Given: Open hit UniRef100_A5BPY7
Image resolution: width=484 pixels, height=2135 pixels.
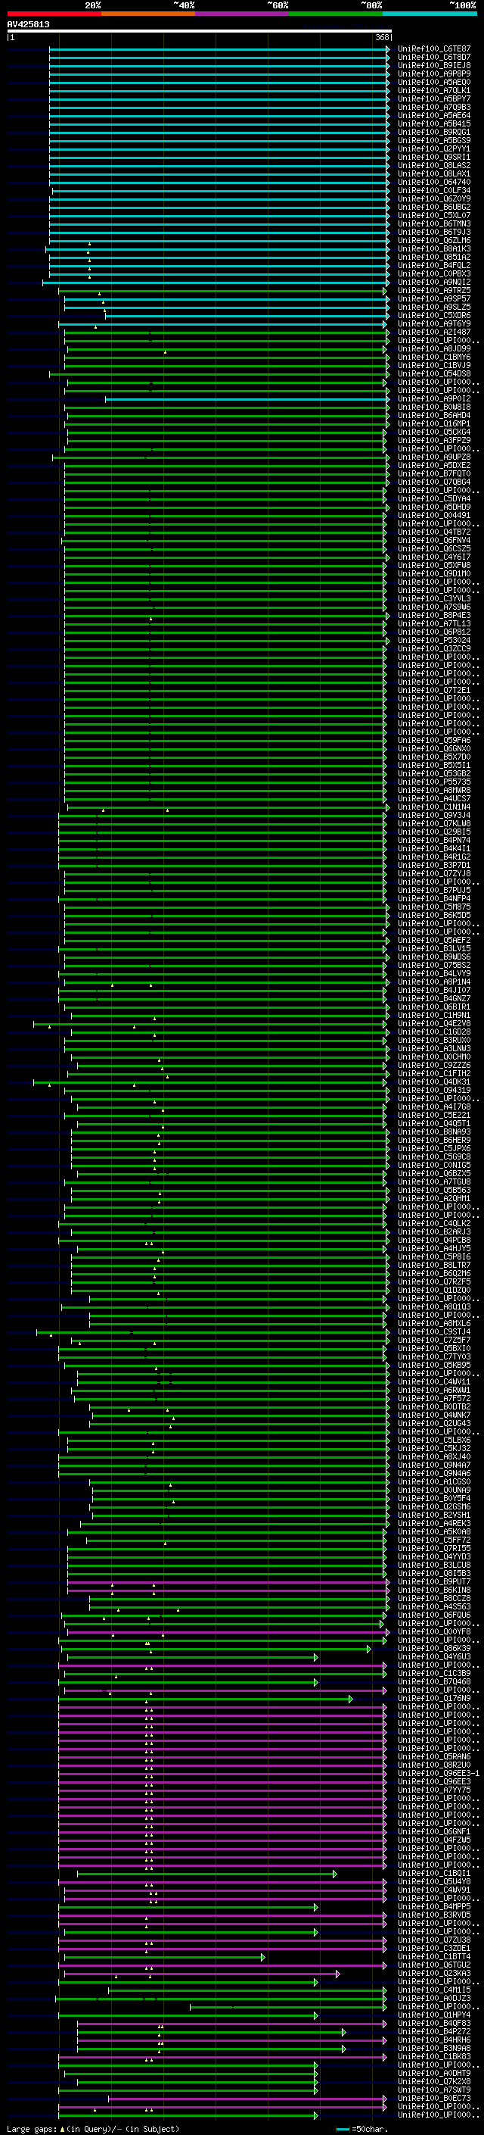Looking at the screenshot, I should (433, 98).
